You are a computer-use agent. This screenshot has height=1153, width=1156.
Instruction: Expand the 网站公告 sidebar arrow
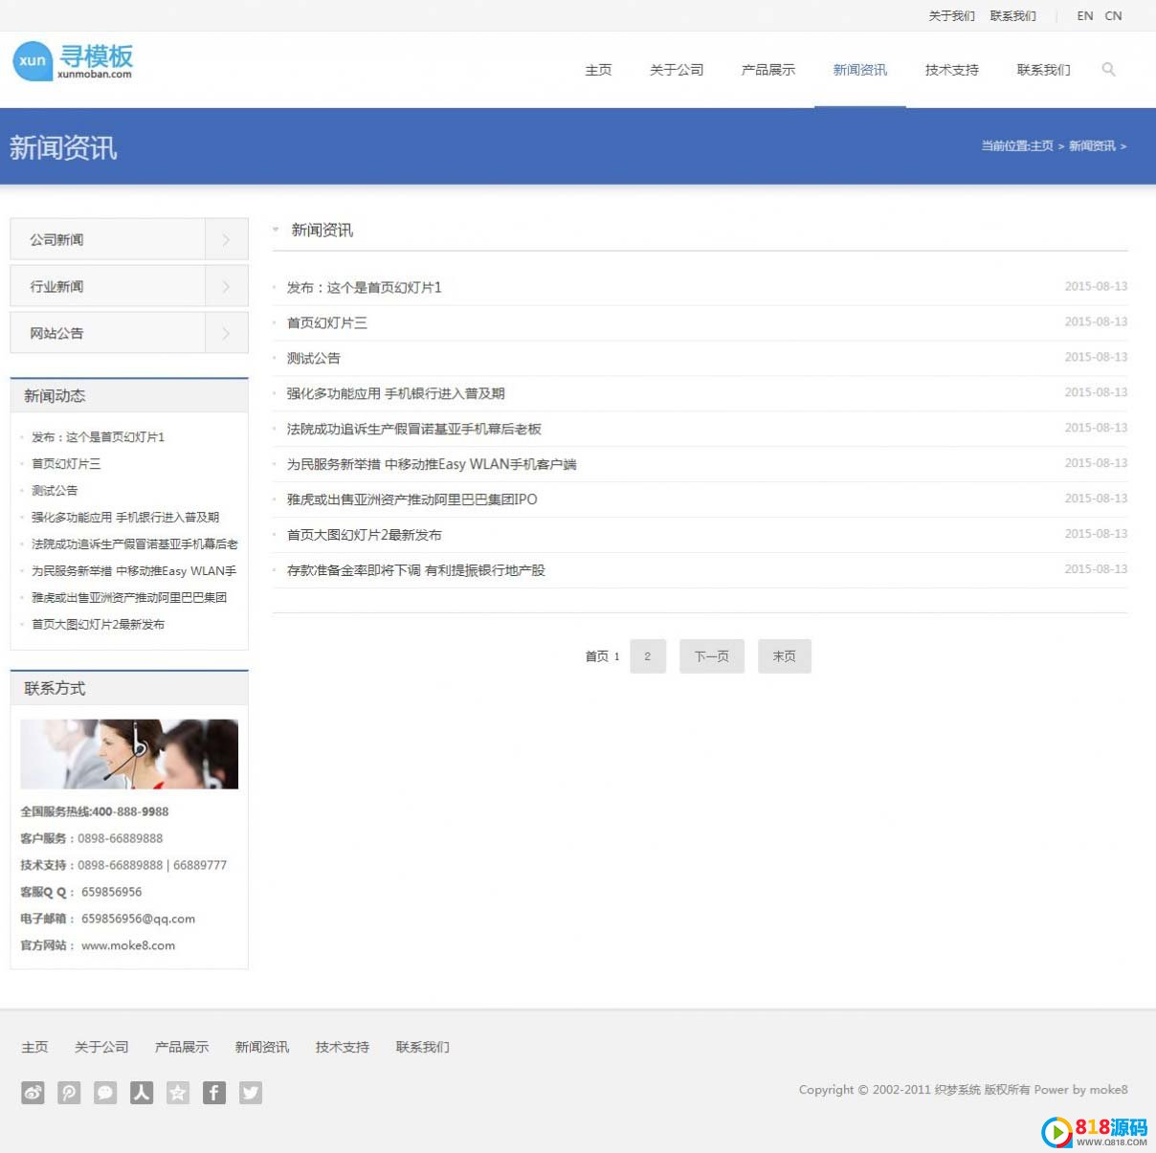227,333
